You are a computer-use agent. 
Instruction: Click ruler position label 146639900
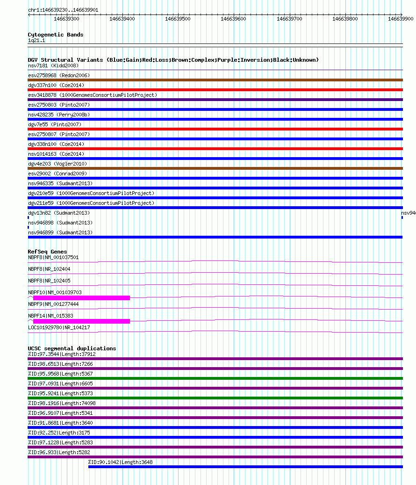(x=401, y=19)
